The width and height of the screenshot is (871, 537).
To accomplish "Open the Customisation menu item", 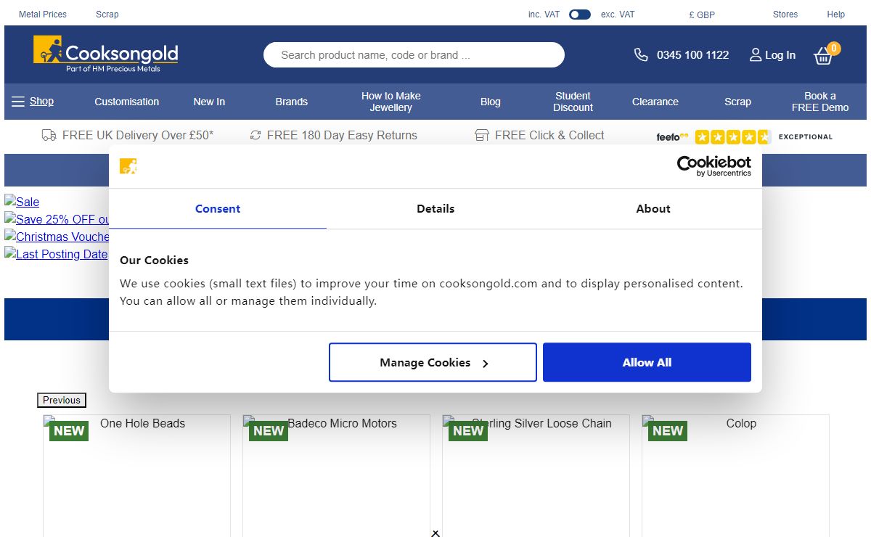I will pos(127,102).
